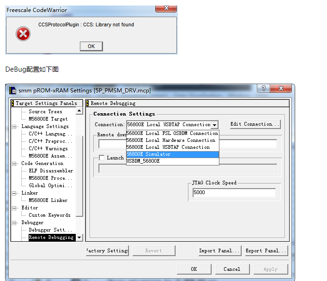Click panel list scroll up arrow
Screen dimensions: 327x281
[x=79, y=110]
